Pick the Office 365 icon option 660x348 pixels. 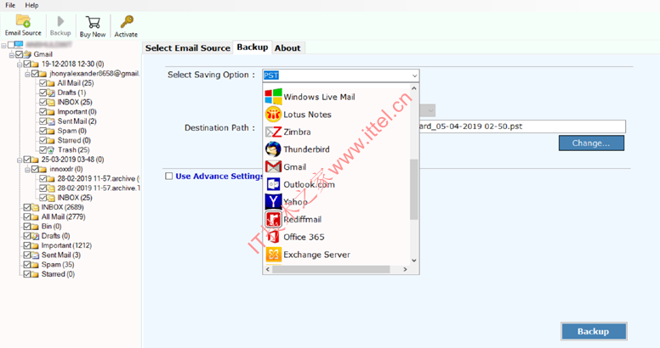pos(273,237)
